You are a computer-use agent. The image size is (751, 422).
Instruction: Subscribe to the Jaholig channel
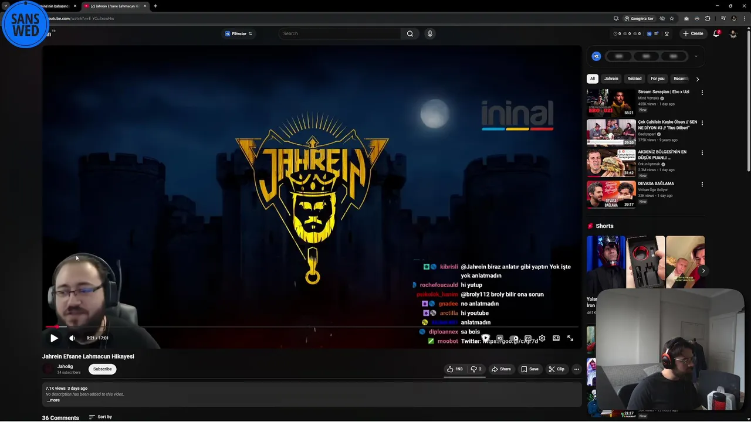click(x=102, y=369)
